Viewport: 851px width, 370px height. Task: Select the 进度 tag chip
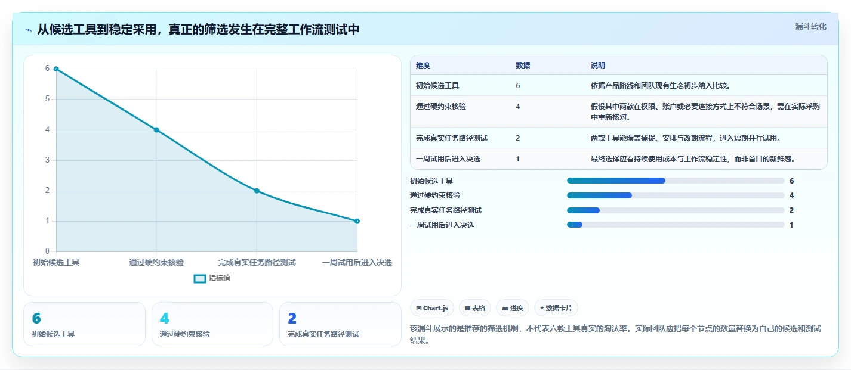(513, 308)
